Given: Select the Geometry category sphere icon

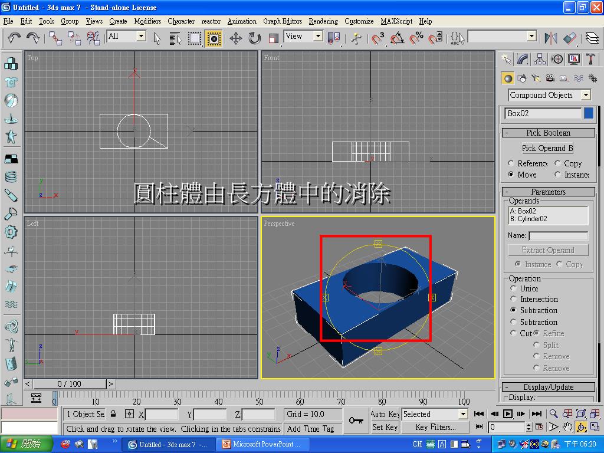Looking at the screenshot, I should [x=508, y=78].
